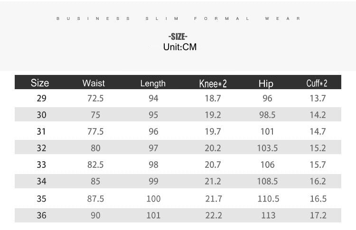Image resolution: width=356 pixels, height=230 pixels.
Task: Click size 32 in the table
Action: [x=42, y=148]
